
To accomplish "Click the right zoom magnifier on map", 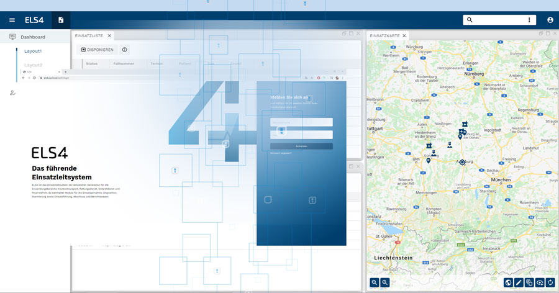I will pos(385,282).
